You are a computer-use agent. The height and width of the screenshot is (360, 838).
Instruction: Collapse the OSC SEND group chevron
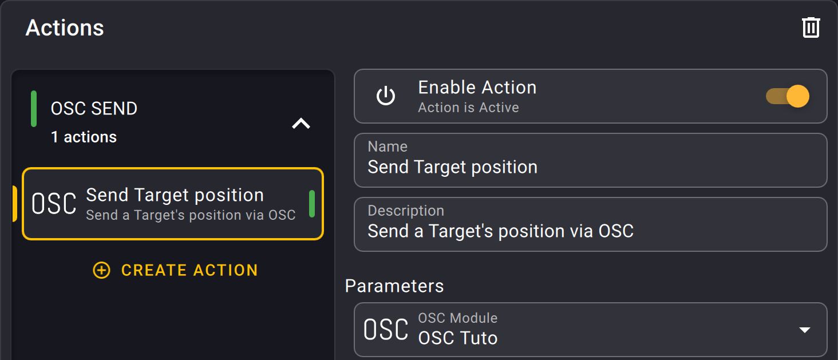[x=301, y=123]
